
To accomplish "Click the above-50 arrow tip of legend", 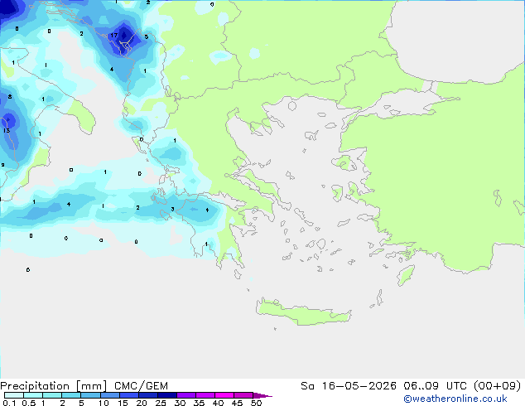I will pyautogui.click(x=262, y=395).
